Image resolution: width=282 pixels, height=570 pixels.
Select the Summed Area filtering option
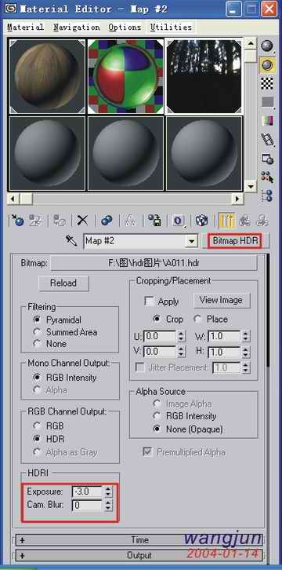37,332
